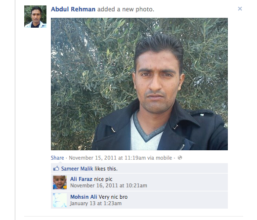Click the 'Very nic bro' comment text
Screen dimensions: 257x220
pos(113,197)
